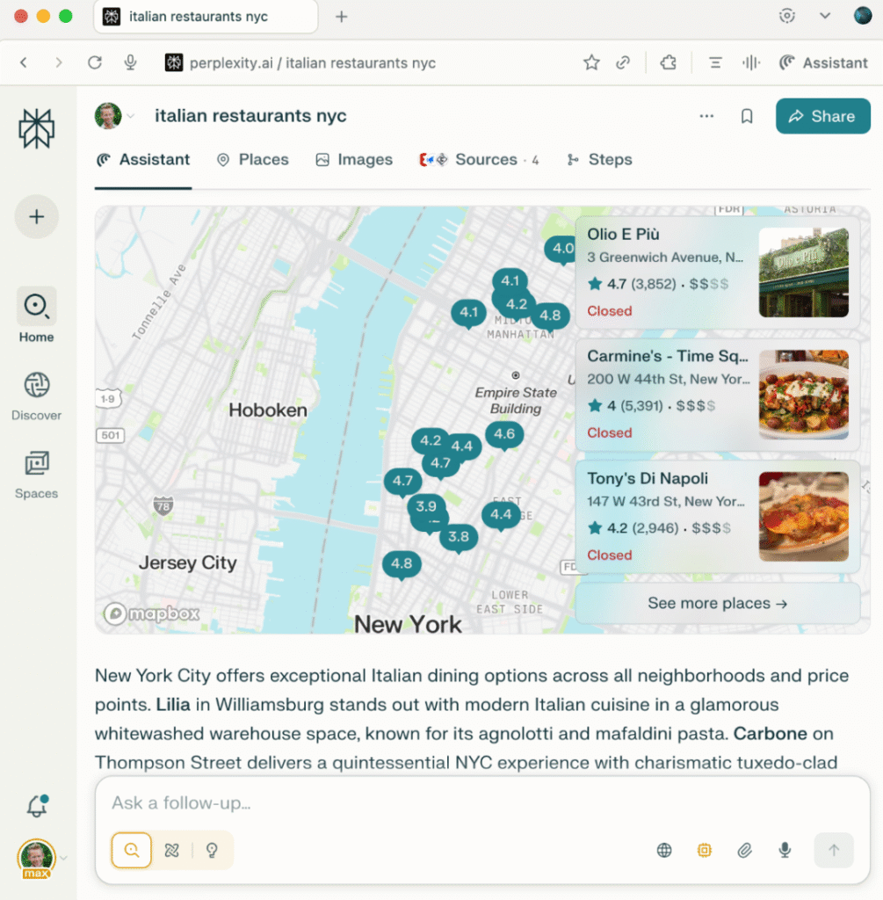
Task: Select Search mode in follow-up box
Action: (132, 850)
